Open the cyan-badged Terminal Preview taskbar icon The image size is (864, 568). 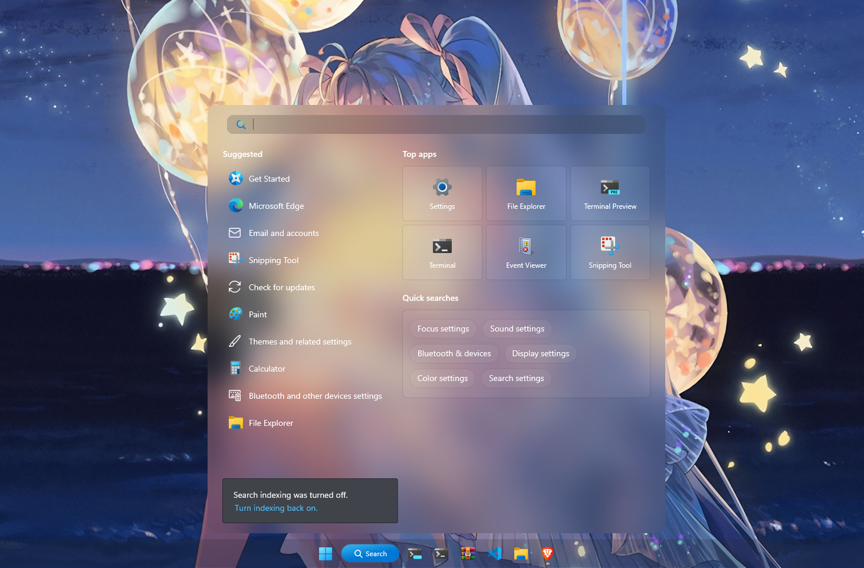(415, 554)
